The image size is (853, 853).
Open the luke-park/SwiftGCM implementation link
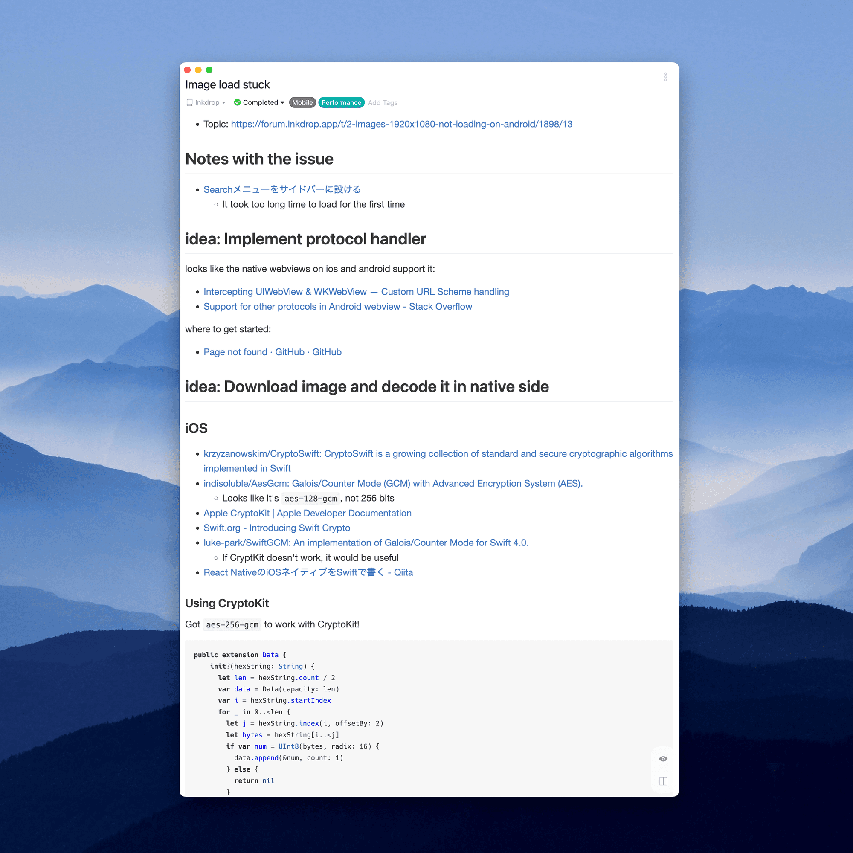click(x=366, y=543)
